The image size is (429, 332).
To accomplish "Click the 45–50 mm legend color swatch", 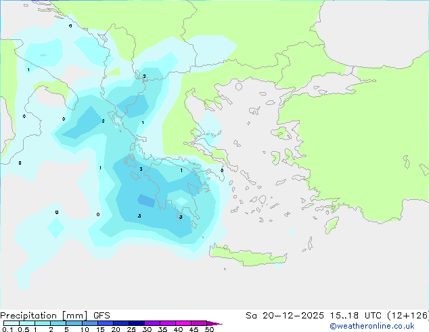I will pyautogui.click(x=199, y=323).
